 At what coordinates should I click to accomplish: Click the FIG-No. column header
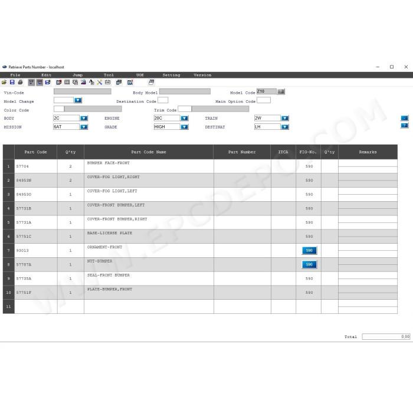tap(308, 152)
